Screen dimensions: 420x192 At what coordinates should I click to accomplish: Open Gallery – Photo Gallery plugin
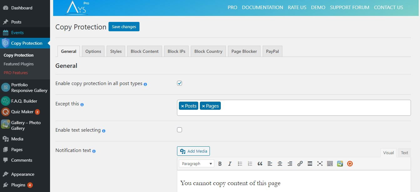pyautogui.click(x=25, y=125)
